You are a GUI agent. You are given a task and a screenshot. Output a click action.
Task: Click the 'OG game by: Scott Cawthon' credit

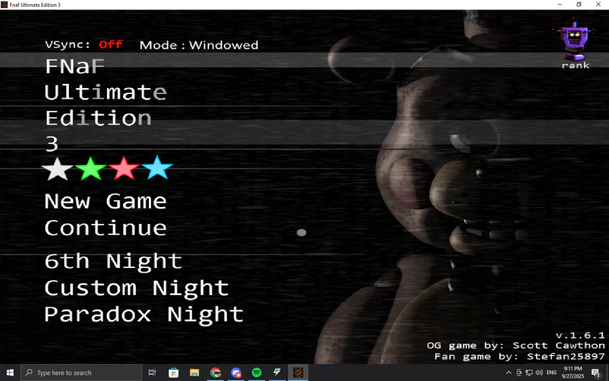516,345
